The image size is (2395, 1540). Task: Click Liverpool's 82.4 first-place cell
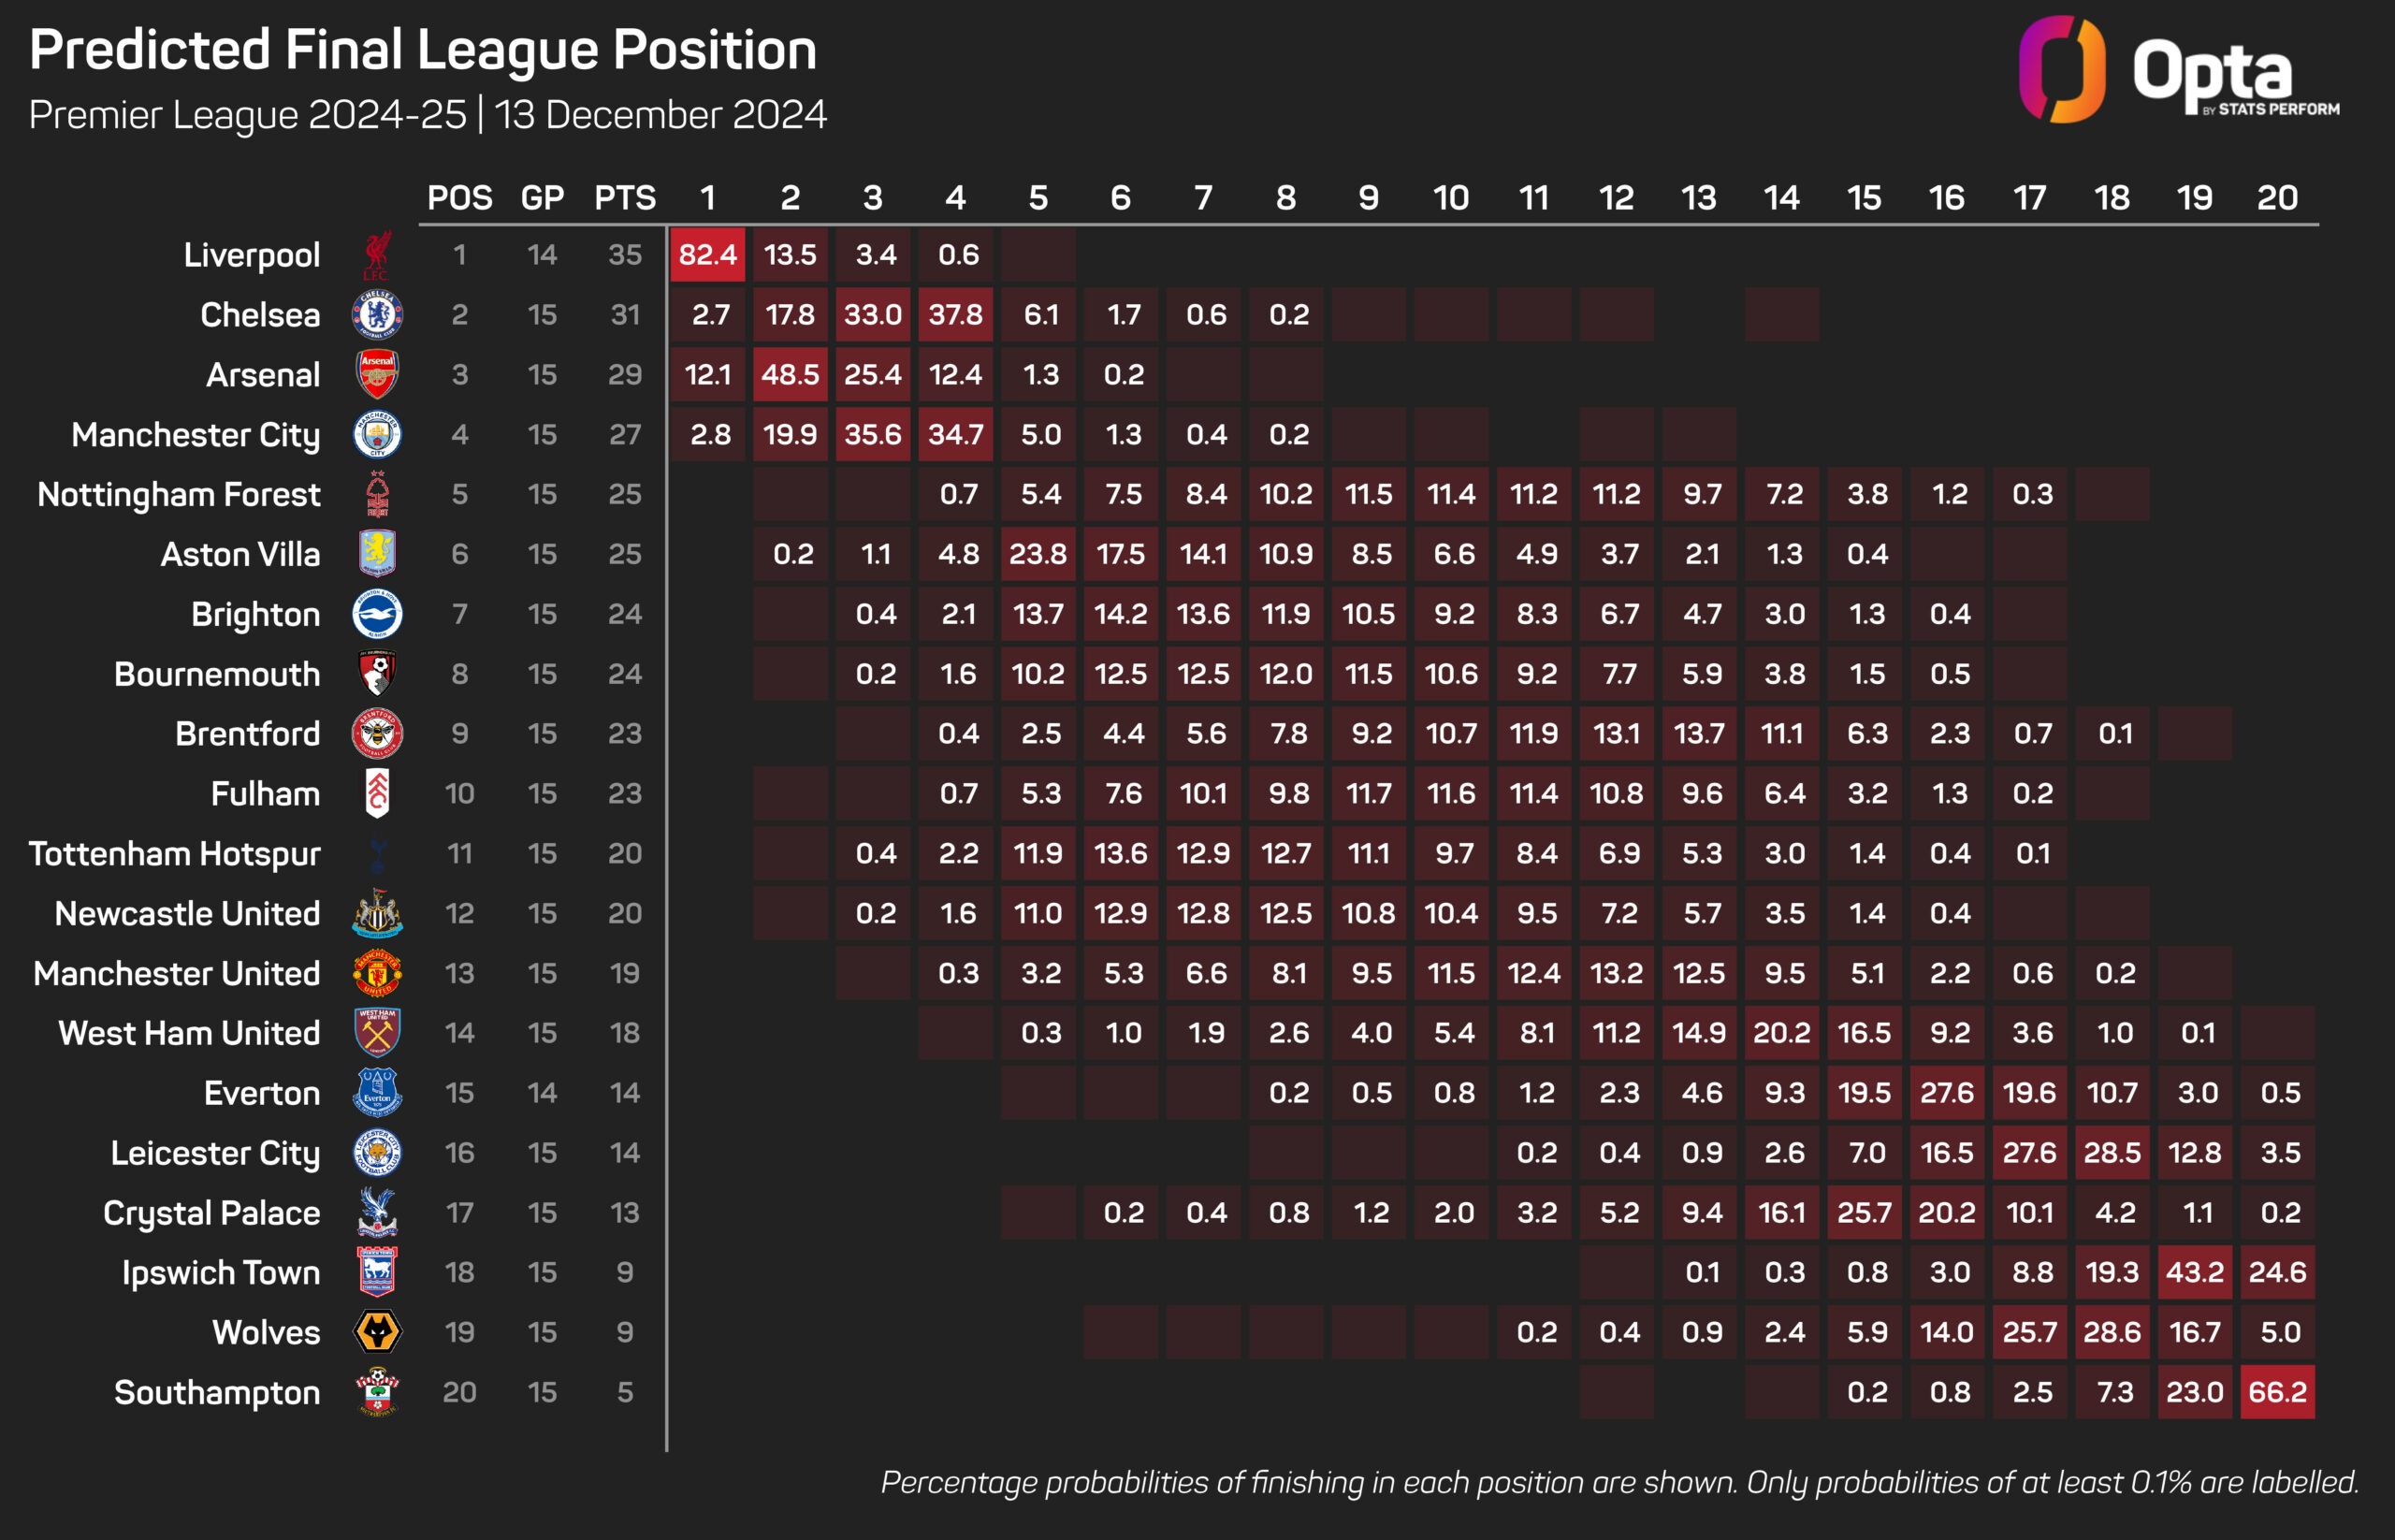point(708,255)
